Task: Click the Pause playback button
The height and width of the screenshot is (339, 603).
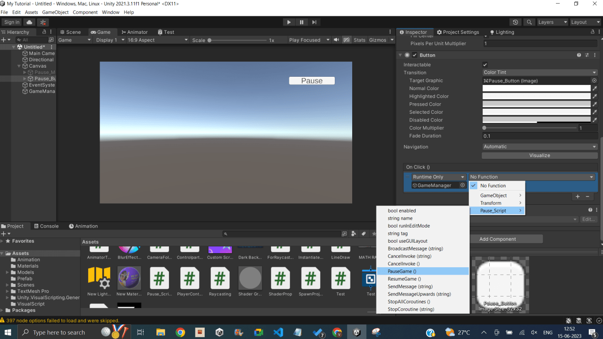Action: point(301,21)
